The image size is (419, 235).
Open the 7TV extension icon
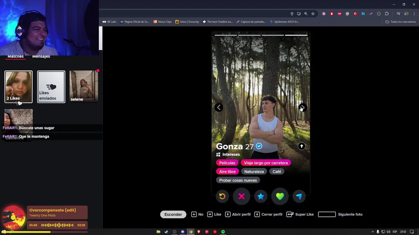[x=363, y=14]
